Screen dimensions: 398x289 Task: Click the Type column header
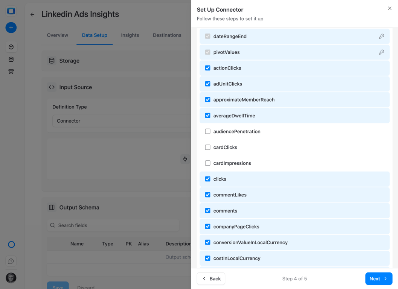108,244
